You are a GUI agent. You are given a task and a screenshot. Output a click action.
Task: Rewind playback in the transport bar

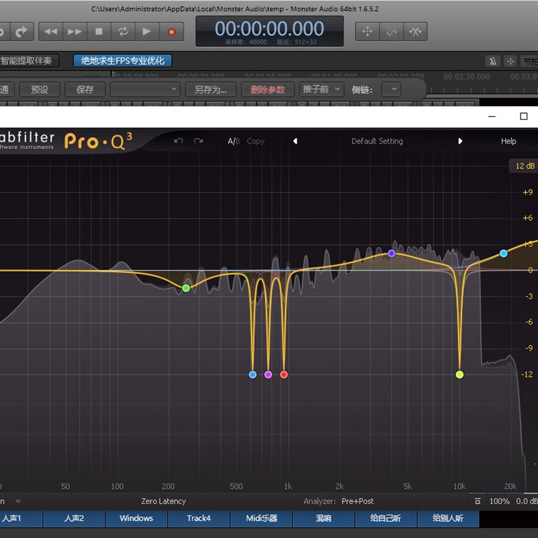pos(51,32)
